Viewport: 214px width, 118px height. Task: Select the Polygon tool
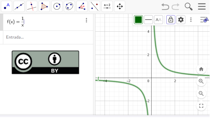tap(44, 6)
